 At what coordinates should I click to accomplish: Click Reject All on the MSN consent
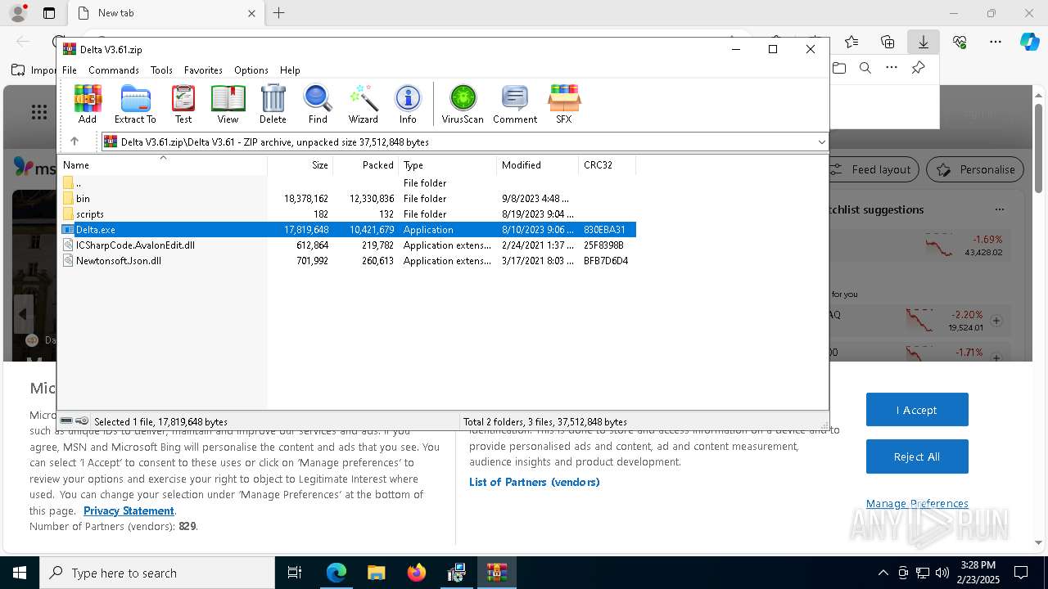917,456
